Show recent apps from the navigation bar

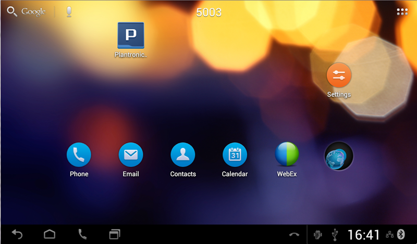tap(114, 234)
